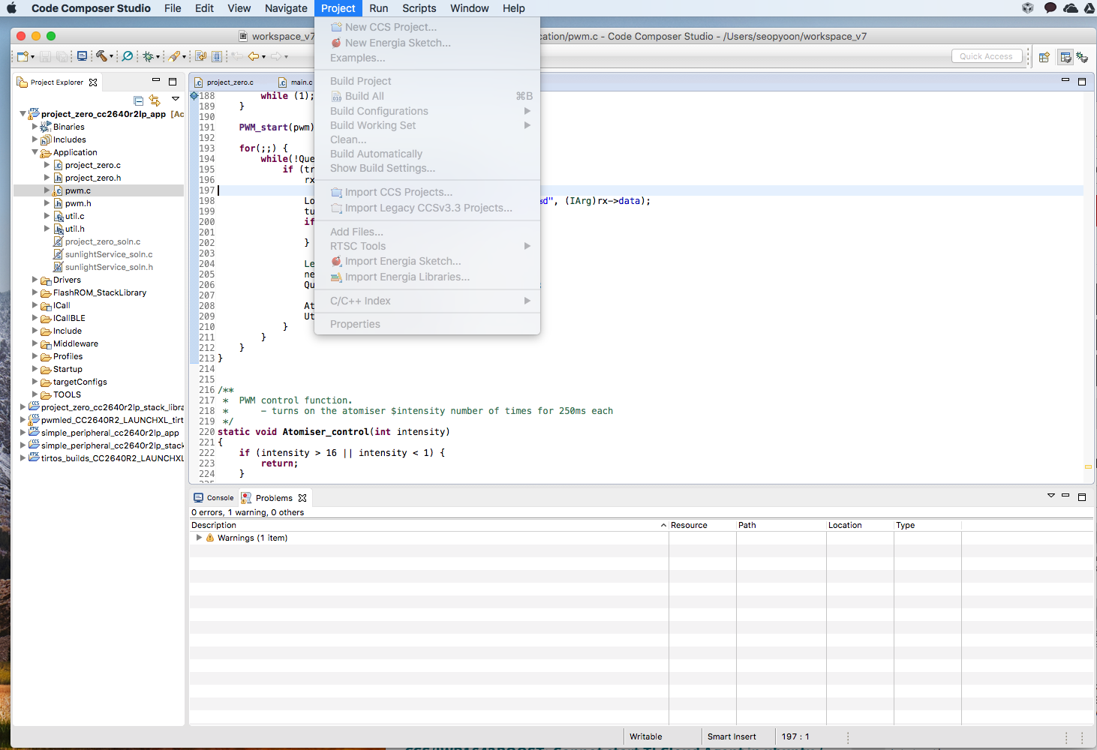The width and height of the screenshot is (1097, 750).
Task: Sort by the Resource column header
Action: (x=702, y=525)
